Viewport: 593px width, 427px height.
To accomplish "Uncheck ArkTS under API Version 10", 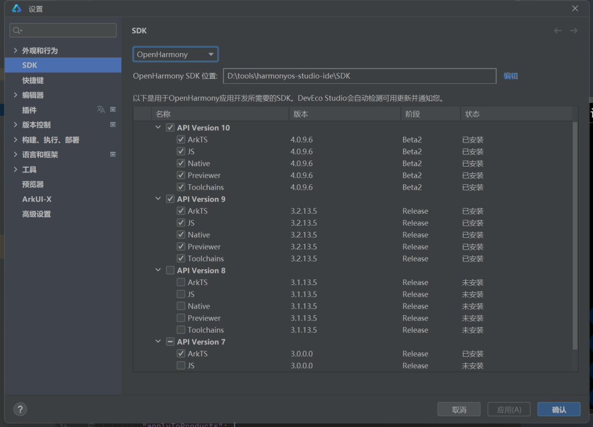I will click(181, 139).
